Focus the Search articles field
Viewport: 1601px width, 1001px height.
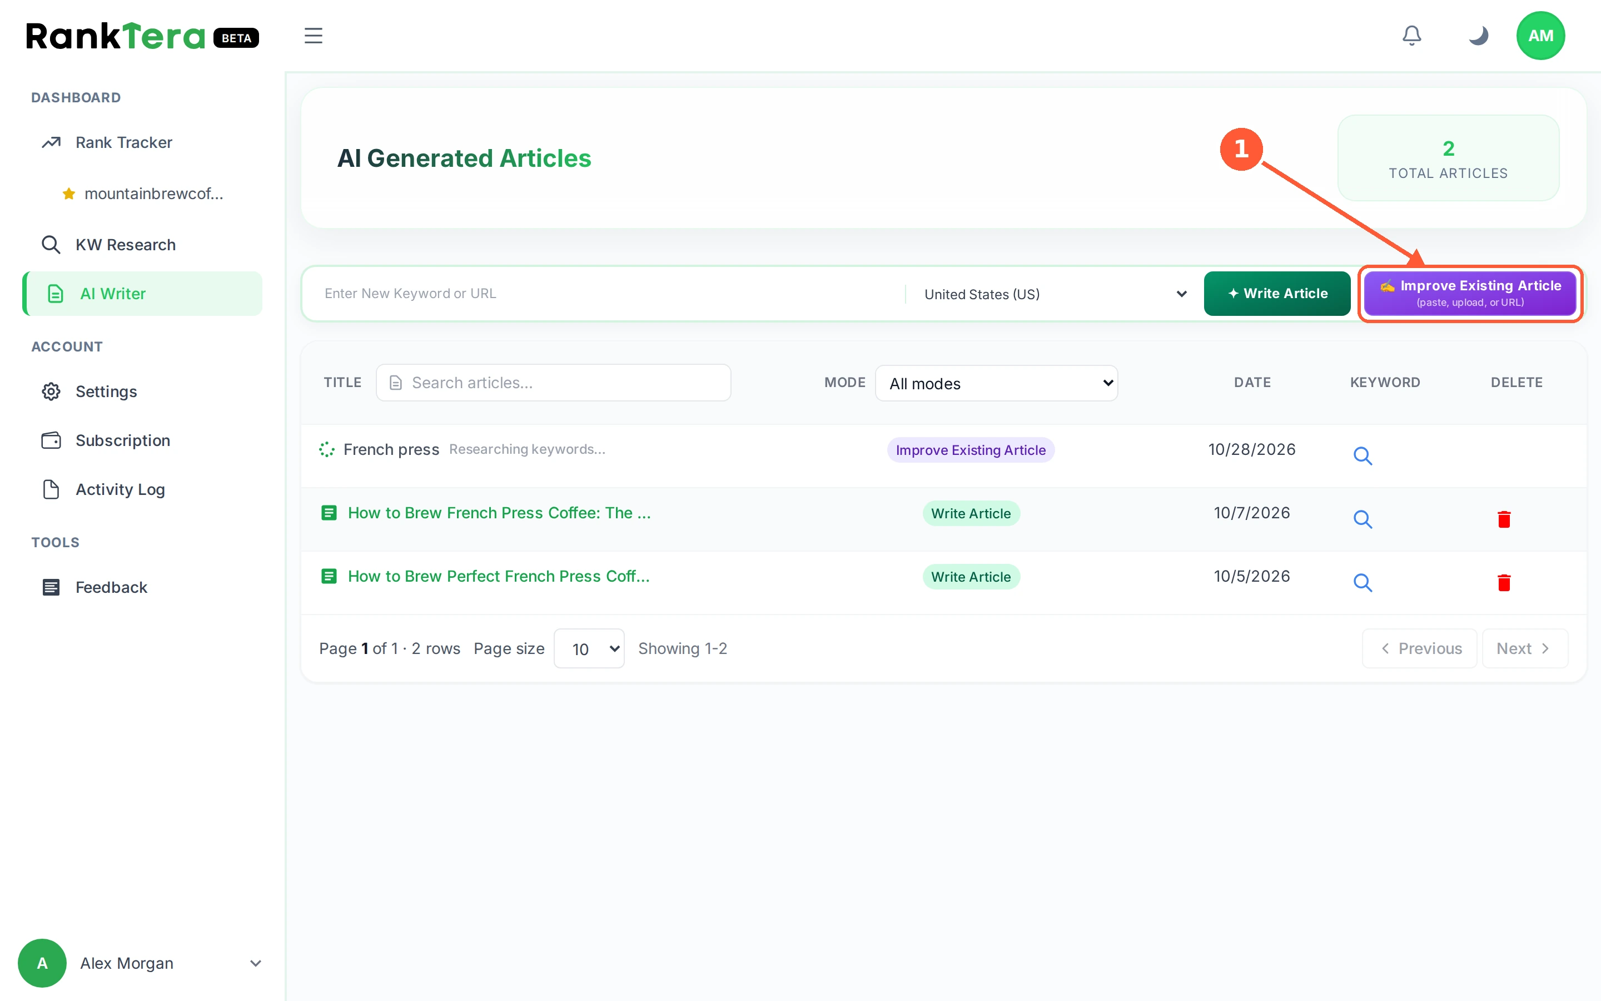[x=553, y=383]
